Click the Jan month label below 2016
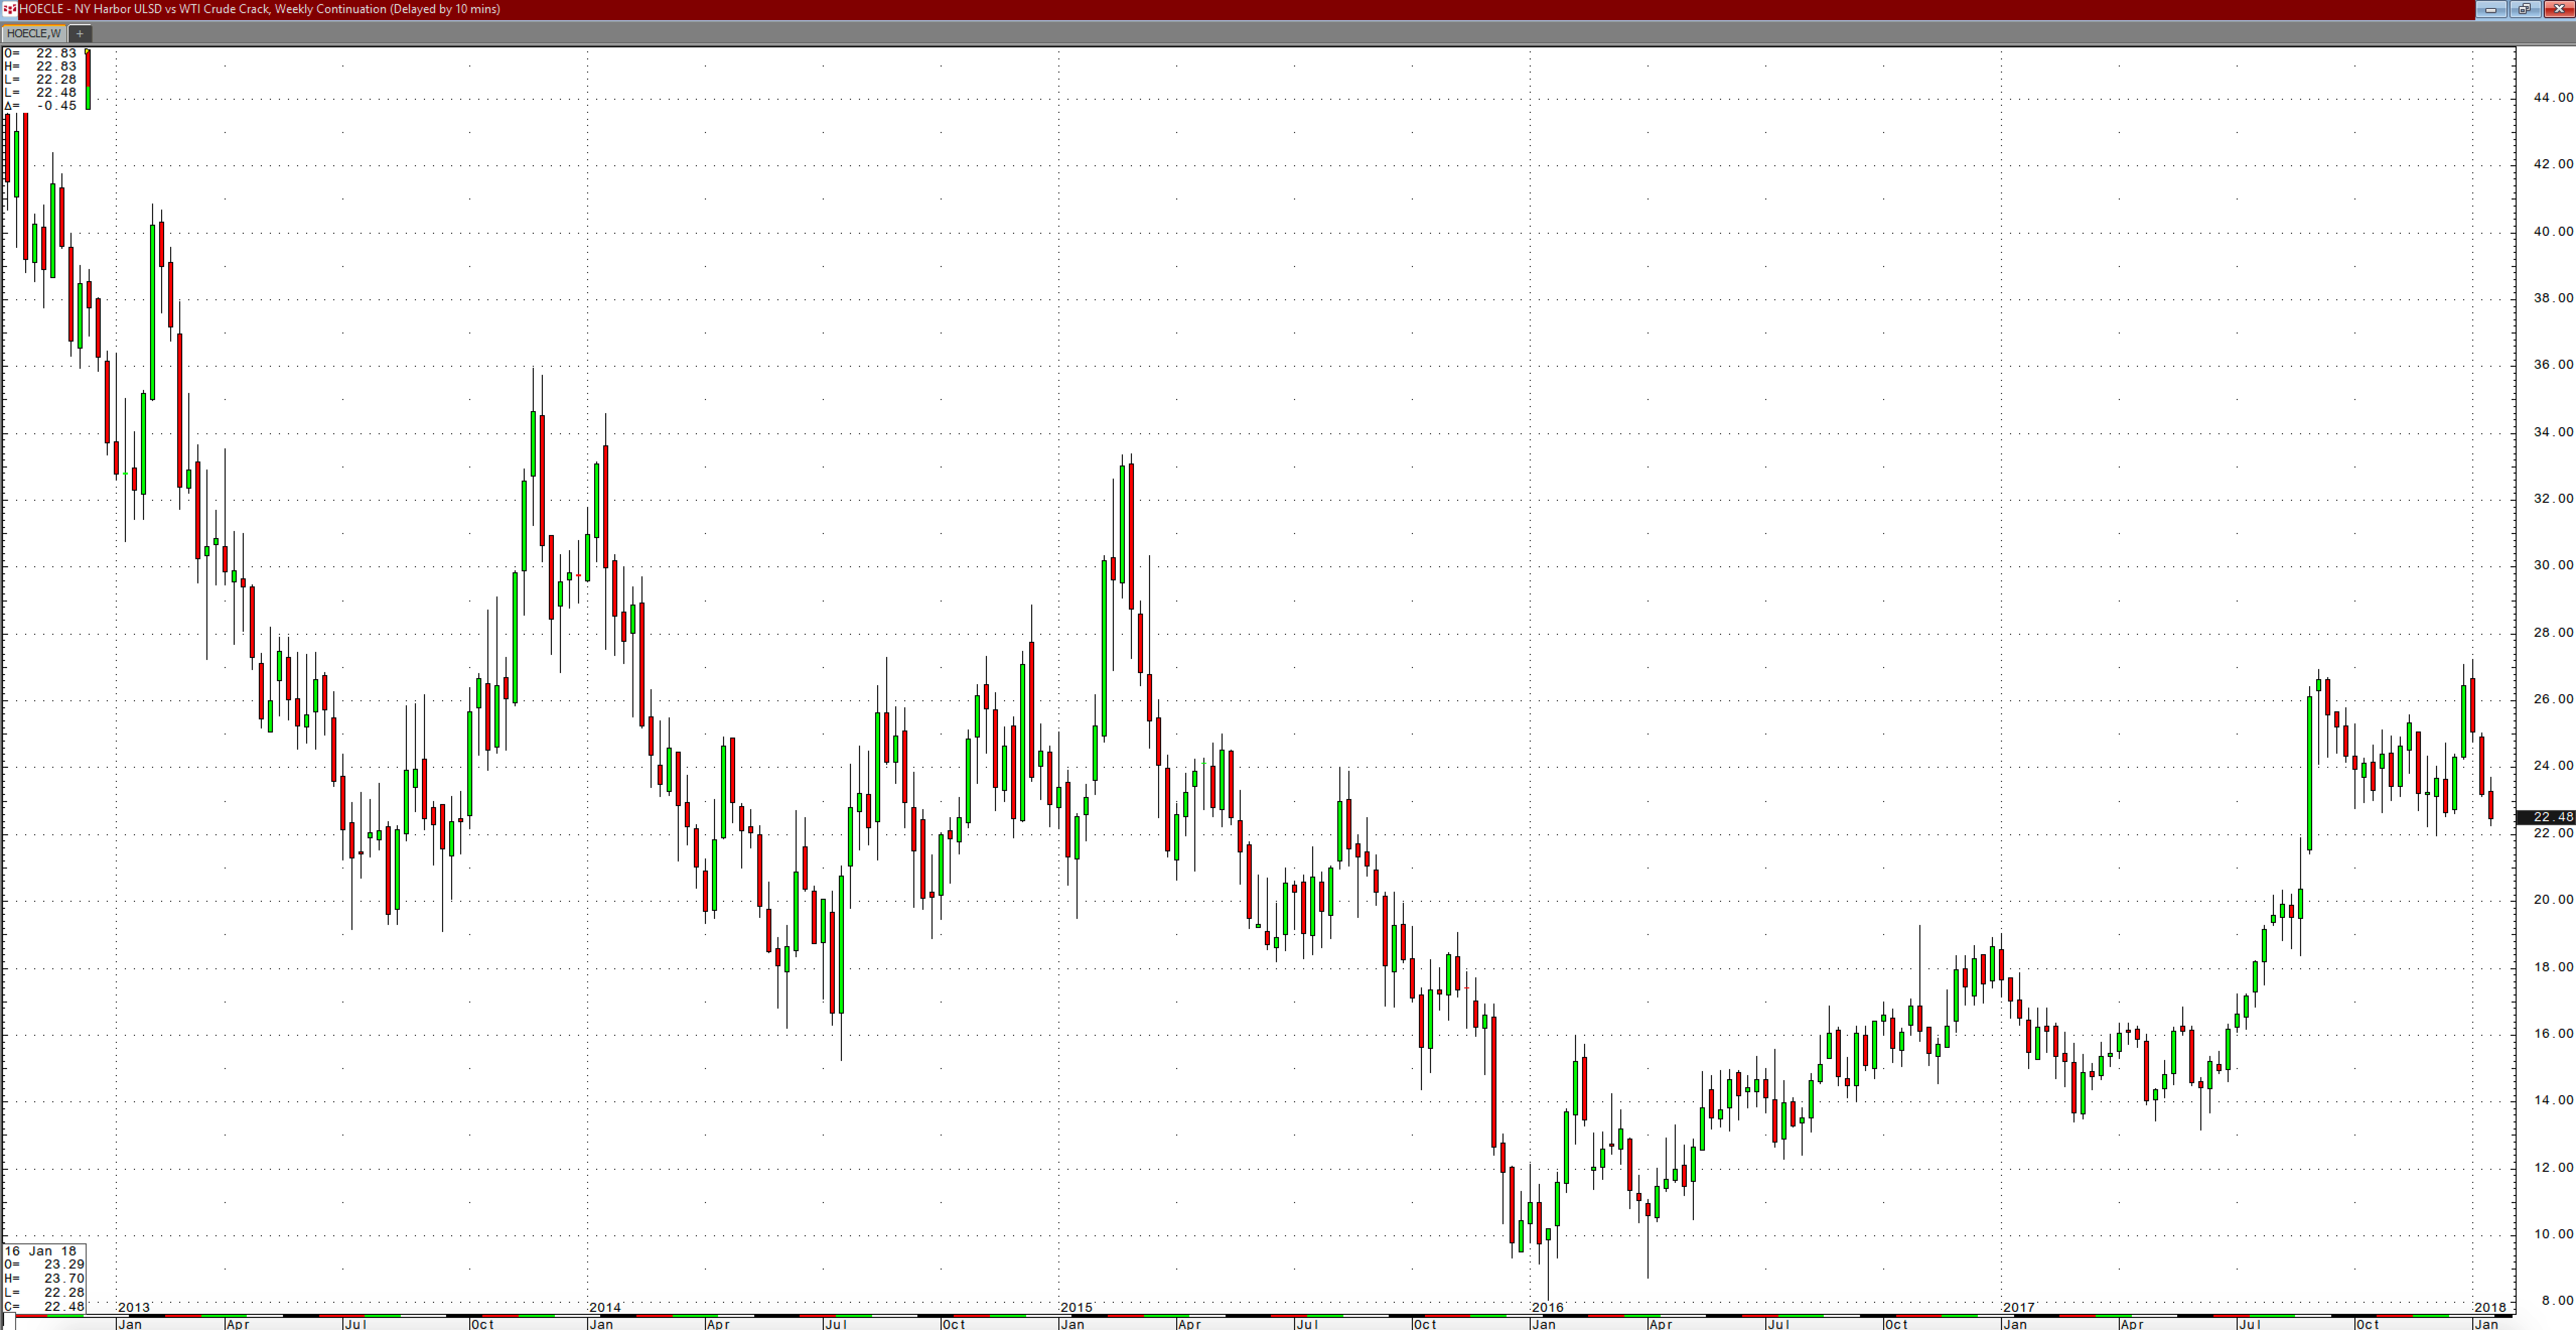Viewport: 2576px width, 1330px height. 1543,1324
